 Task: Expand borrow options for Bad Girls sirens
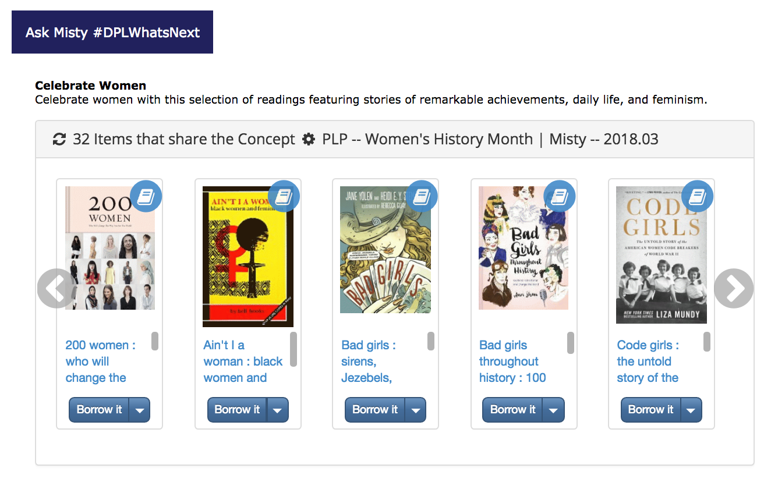coord(416,409)
